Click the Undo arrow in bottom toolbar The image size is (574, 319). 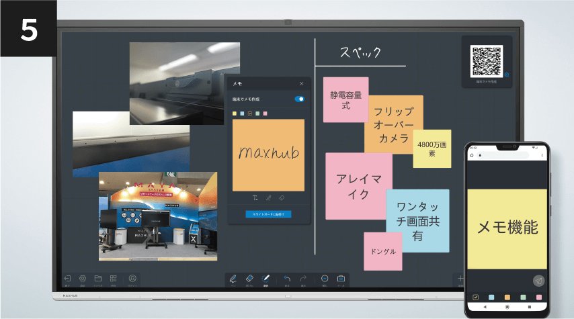coord(286,279)
